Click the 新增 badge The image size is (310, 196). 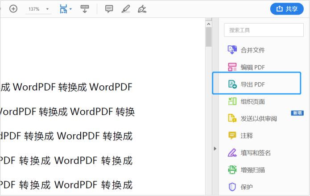tap(297, 113)
